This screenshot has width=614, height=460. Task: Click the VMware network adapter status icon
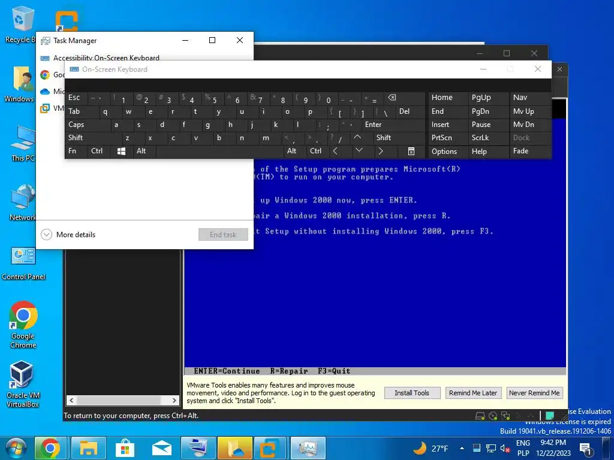(505, 416)
